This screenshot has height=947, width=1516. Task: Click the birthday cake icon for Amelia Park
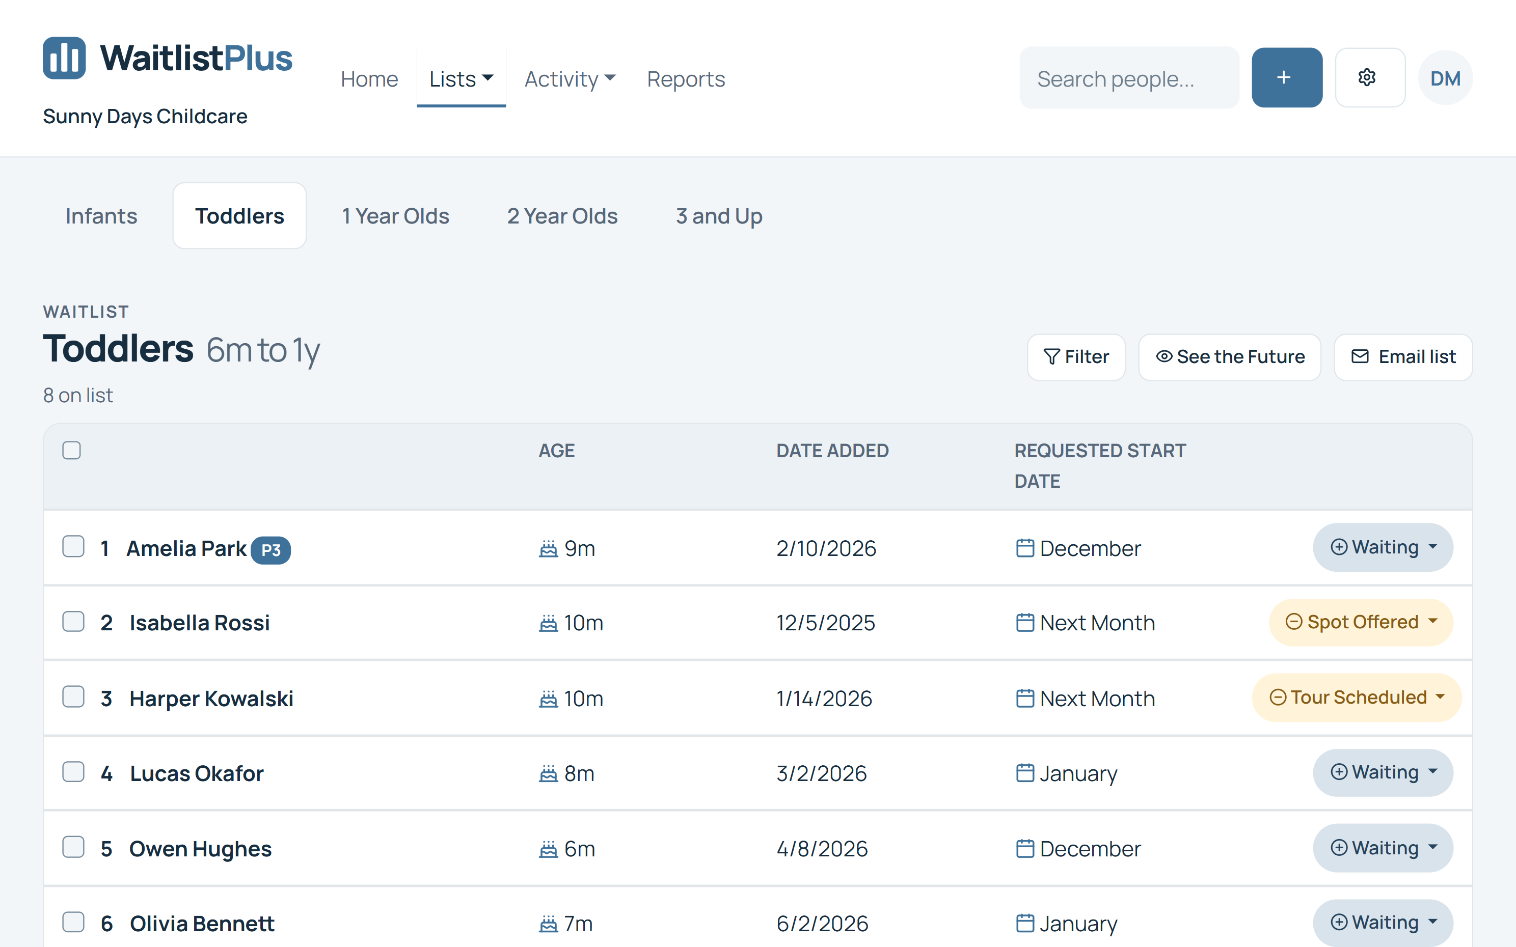tap(548, 549)
